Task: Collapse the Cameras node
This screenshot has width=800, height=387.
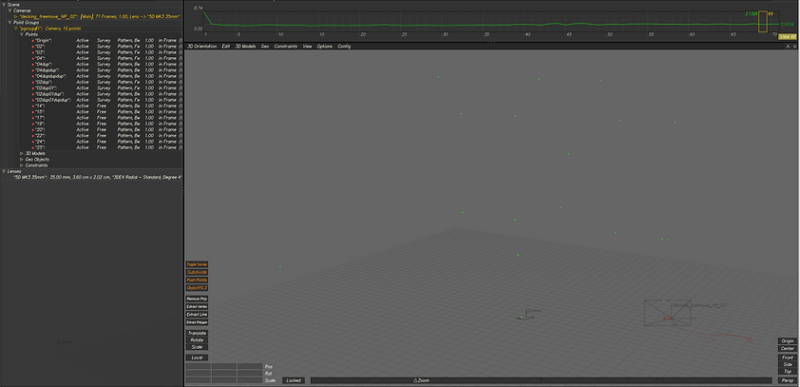Action: pyautogui.click(x=10, y=10)
